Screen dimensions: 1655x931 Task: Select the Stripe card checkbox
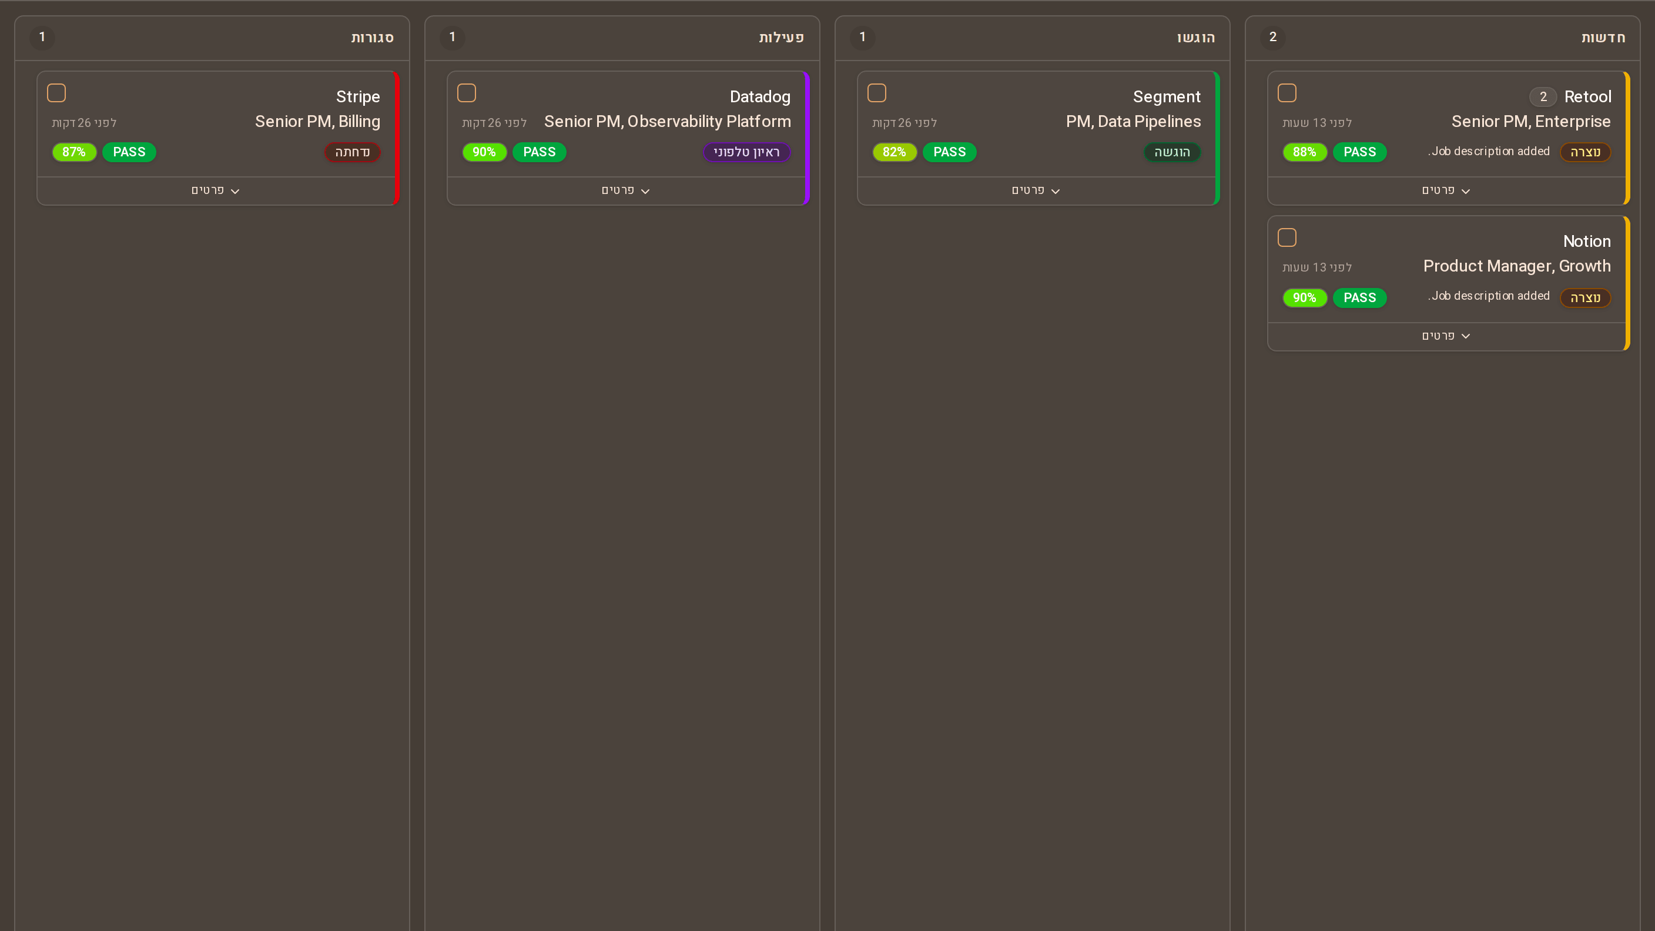(x=56, y=93)
